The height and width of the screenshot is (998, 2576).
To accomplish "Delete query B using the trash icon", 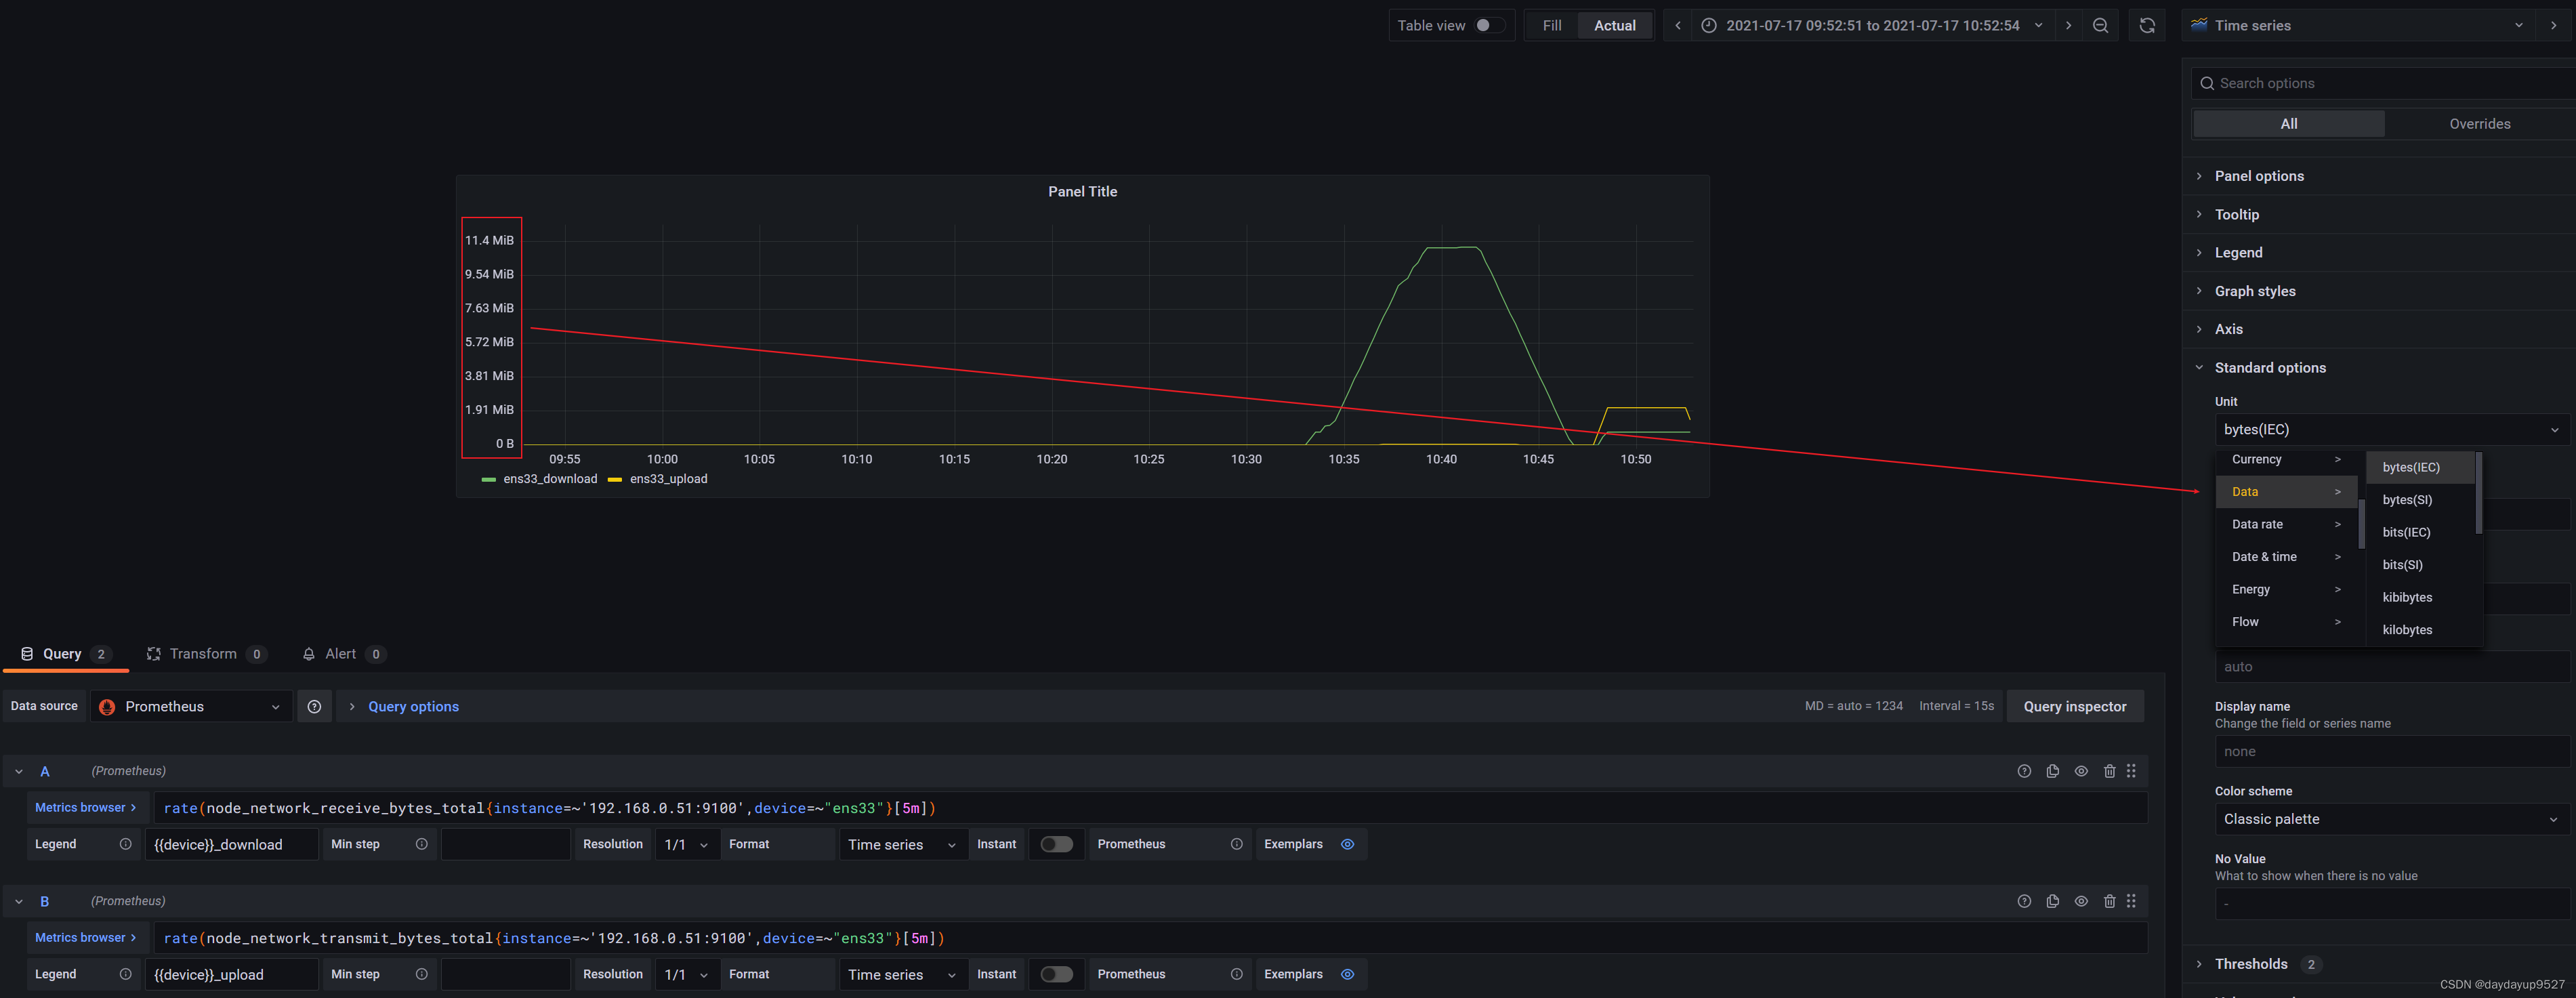I will coord(2109,901).
